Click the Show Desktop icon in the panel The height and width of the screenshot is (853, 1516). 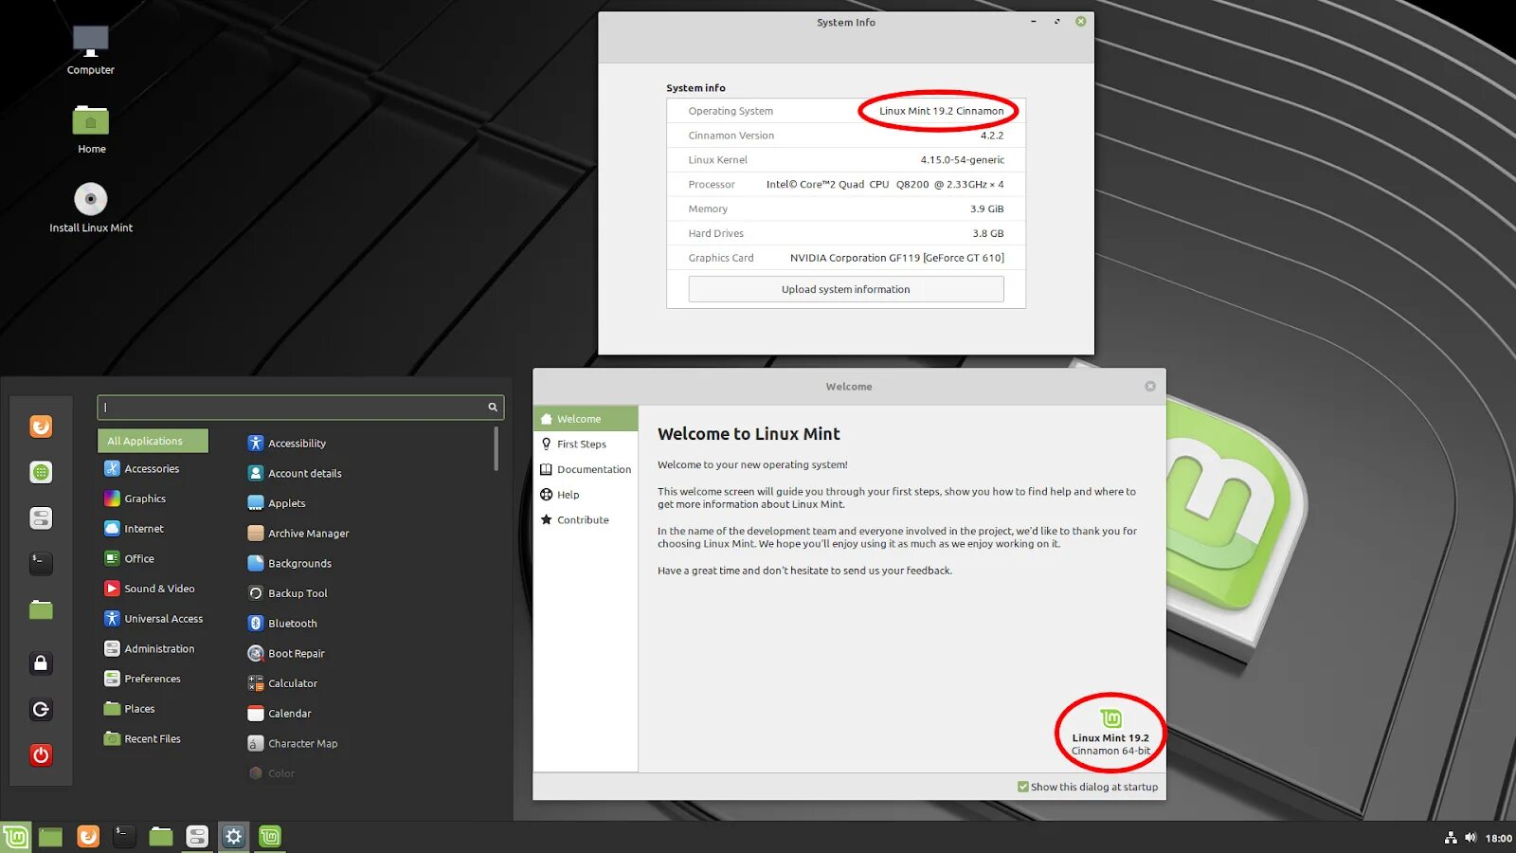(50, 836)
